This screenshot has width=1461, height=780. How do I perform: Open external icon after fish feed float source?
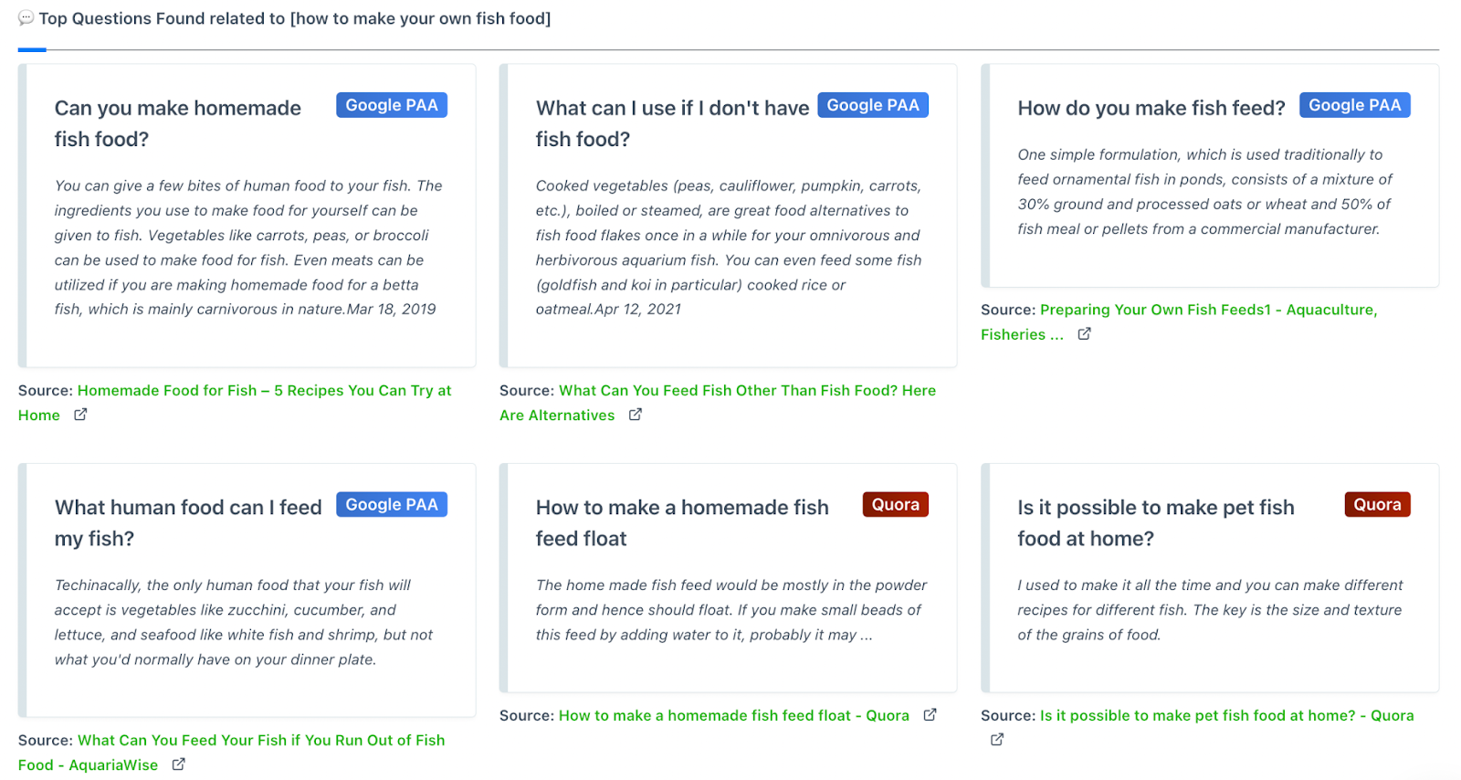(x=930, y=715)
